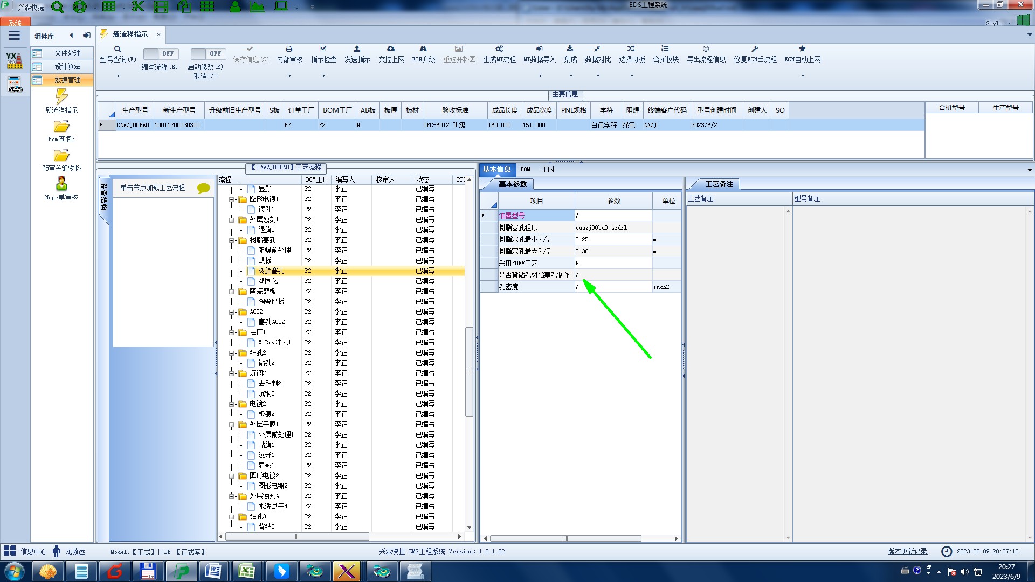Image resolution: width=1035 pixels, height=582 pixels.
Task: Open dropdown arrow under ECN自动上网
Action: [x=803, y=76]
